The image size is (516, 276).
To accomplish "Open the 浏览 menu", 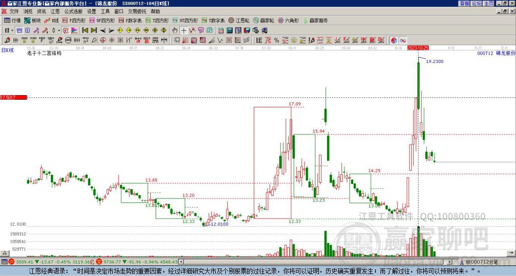I will pos(28,12).
